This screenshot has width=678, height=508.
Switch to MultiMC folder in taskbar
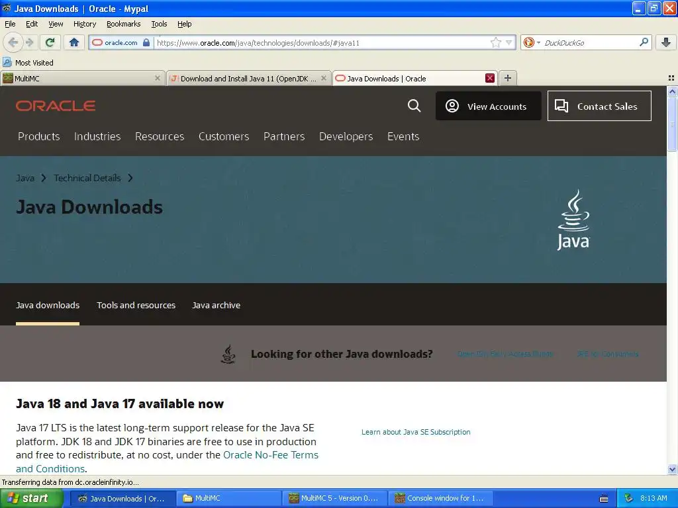(x=229, y=499)
